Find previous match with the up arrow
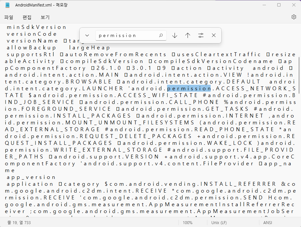This screenshot has width=301, height=227. (x=188, y=35)
